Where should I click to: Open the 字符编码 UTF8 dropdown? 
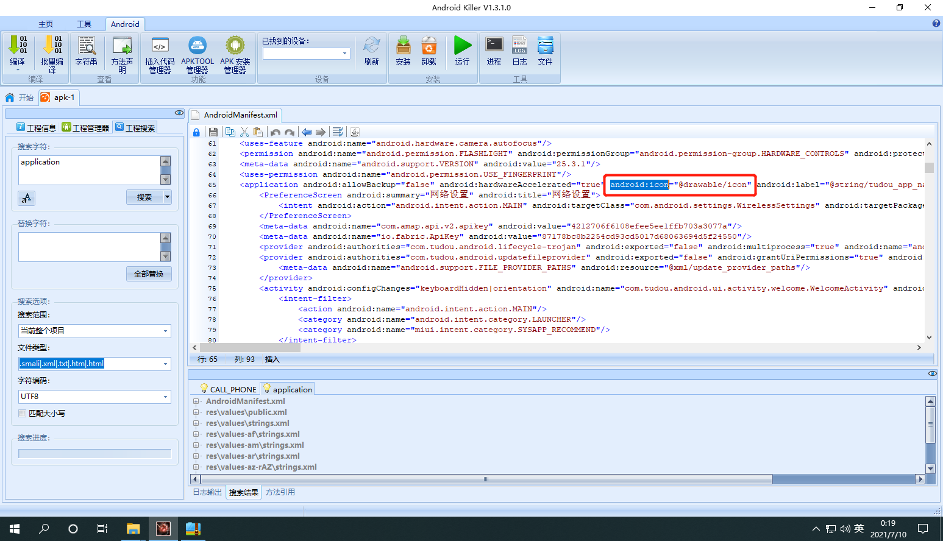click(x=94, y=397)
